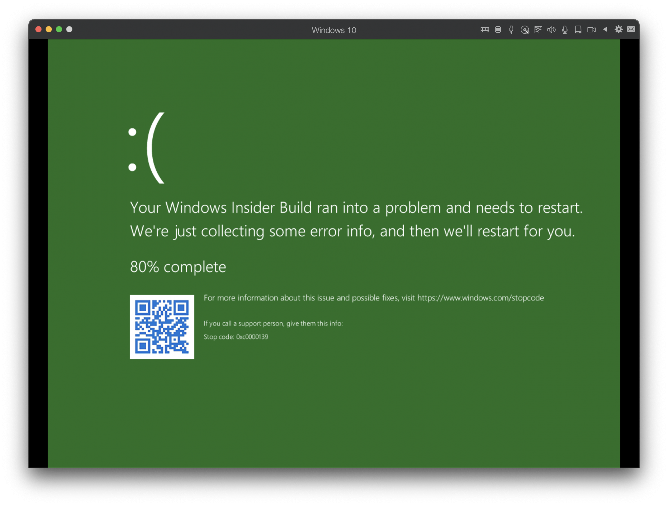Click the QR code on error screen
This screenshot has width=668, height=506.
(x=162, y=327)
